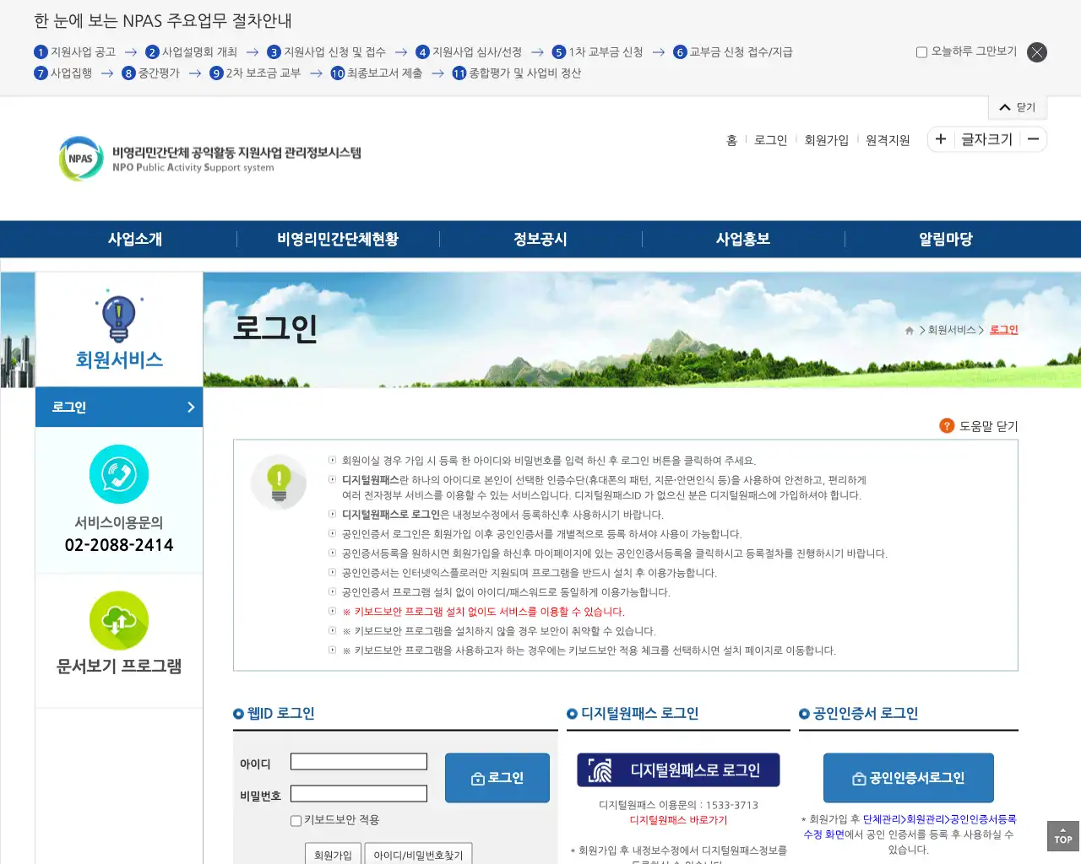1081x864 pixels.
Task: Toggle '도움말 닫기' help panel
Action: click(x=988, y=426)
